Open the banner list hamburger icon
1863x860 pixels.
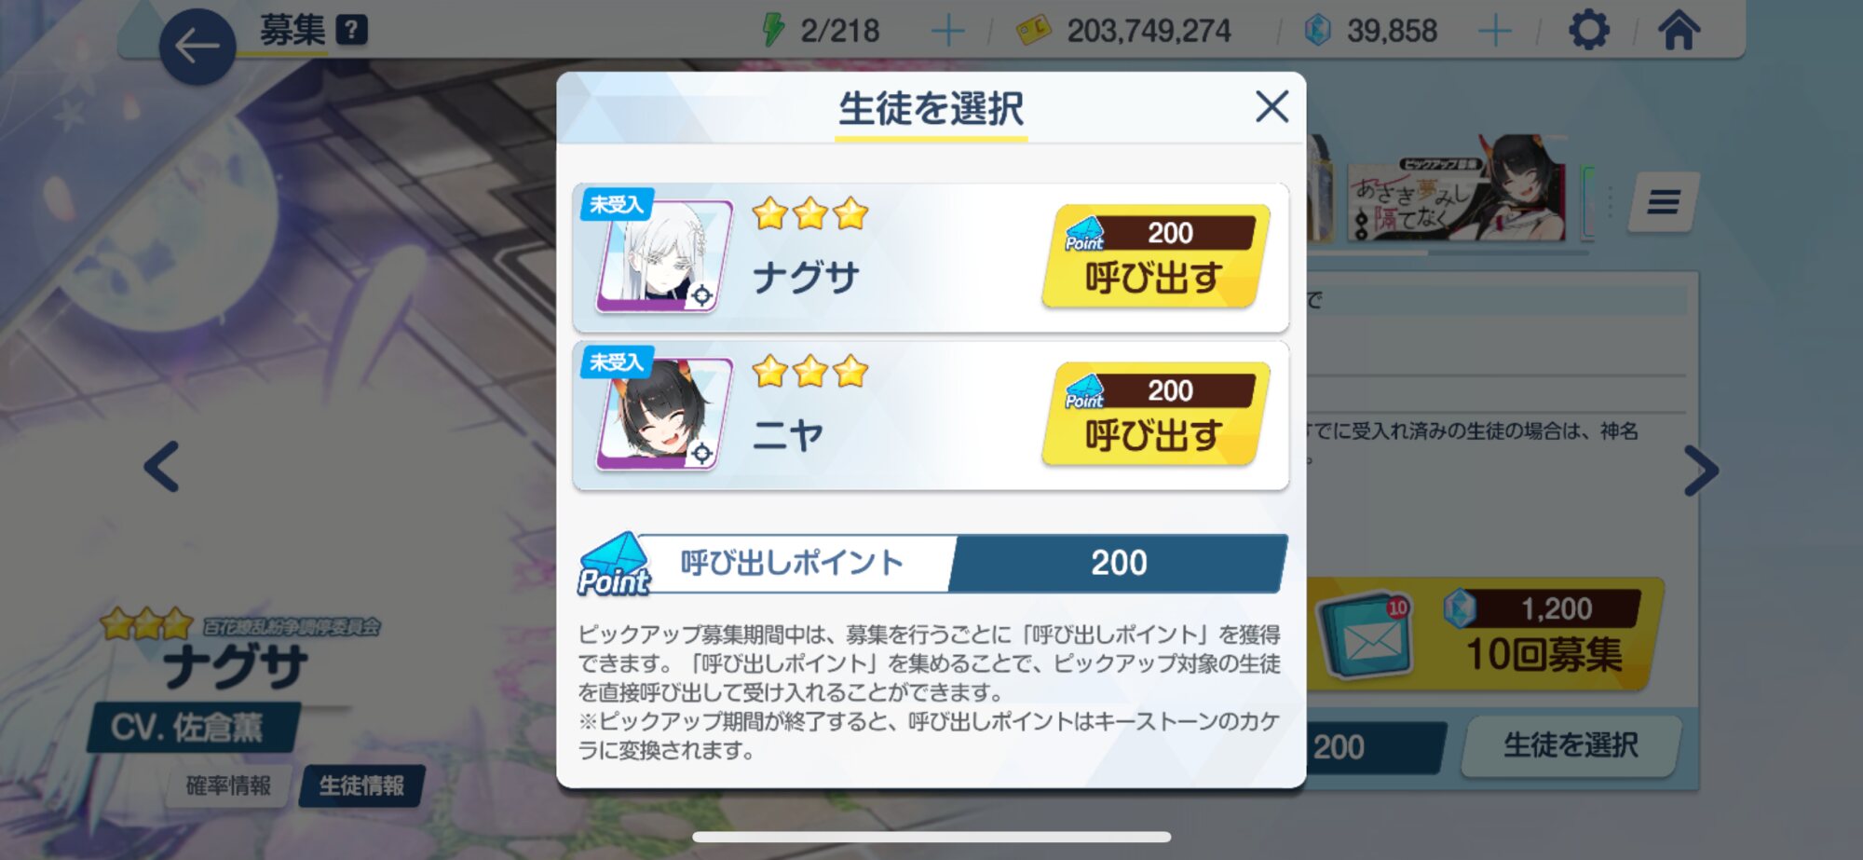(x=1664, y=201)
